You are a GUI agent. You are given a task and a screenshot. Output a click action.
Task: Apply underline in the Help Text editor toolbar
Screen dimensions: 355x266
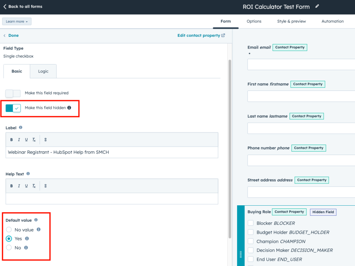26,186
